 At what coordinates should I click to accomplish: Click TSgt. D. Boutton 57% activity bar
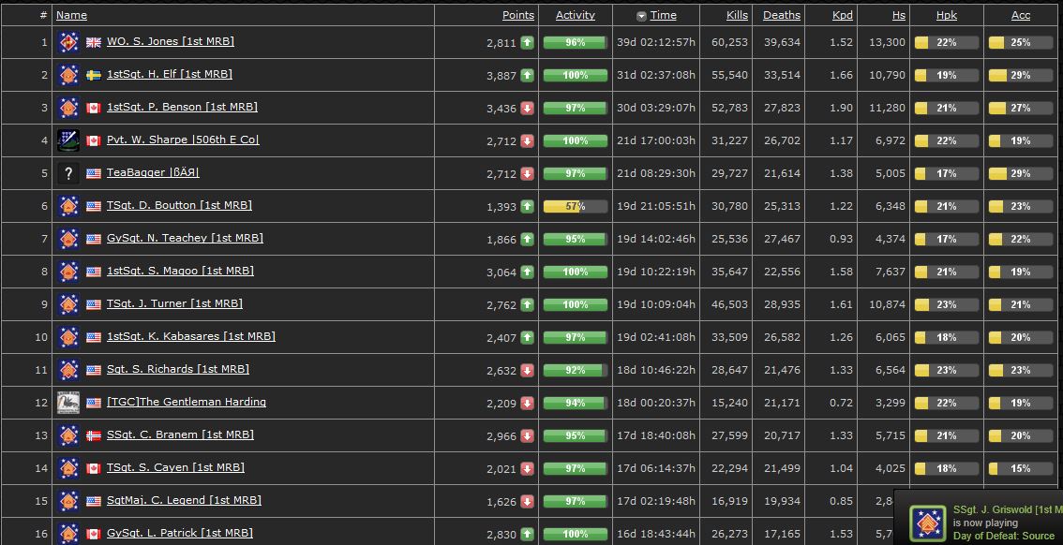[575, 207]
